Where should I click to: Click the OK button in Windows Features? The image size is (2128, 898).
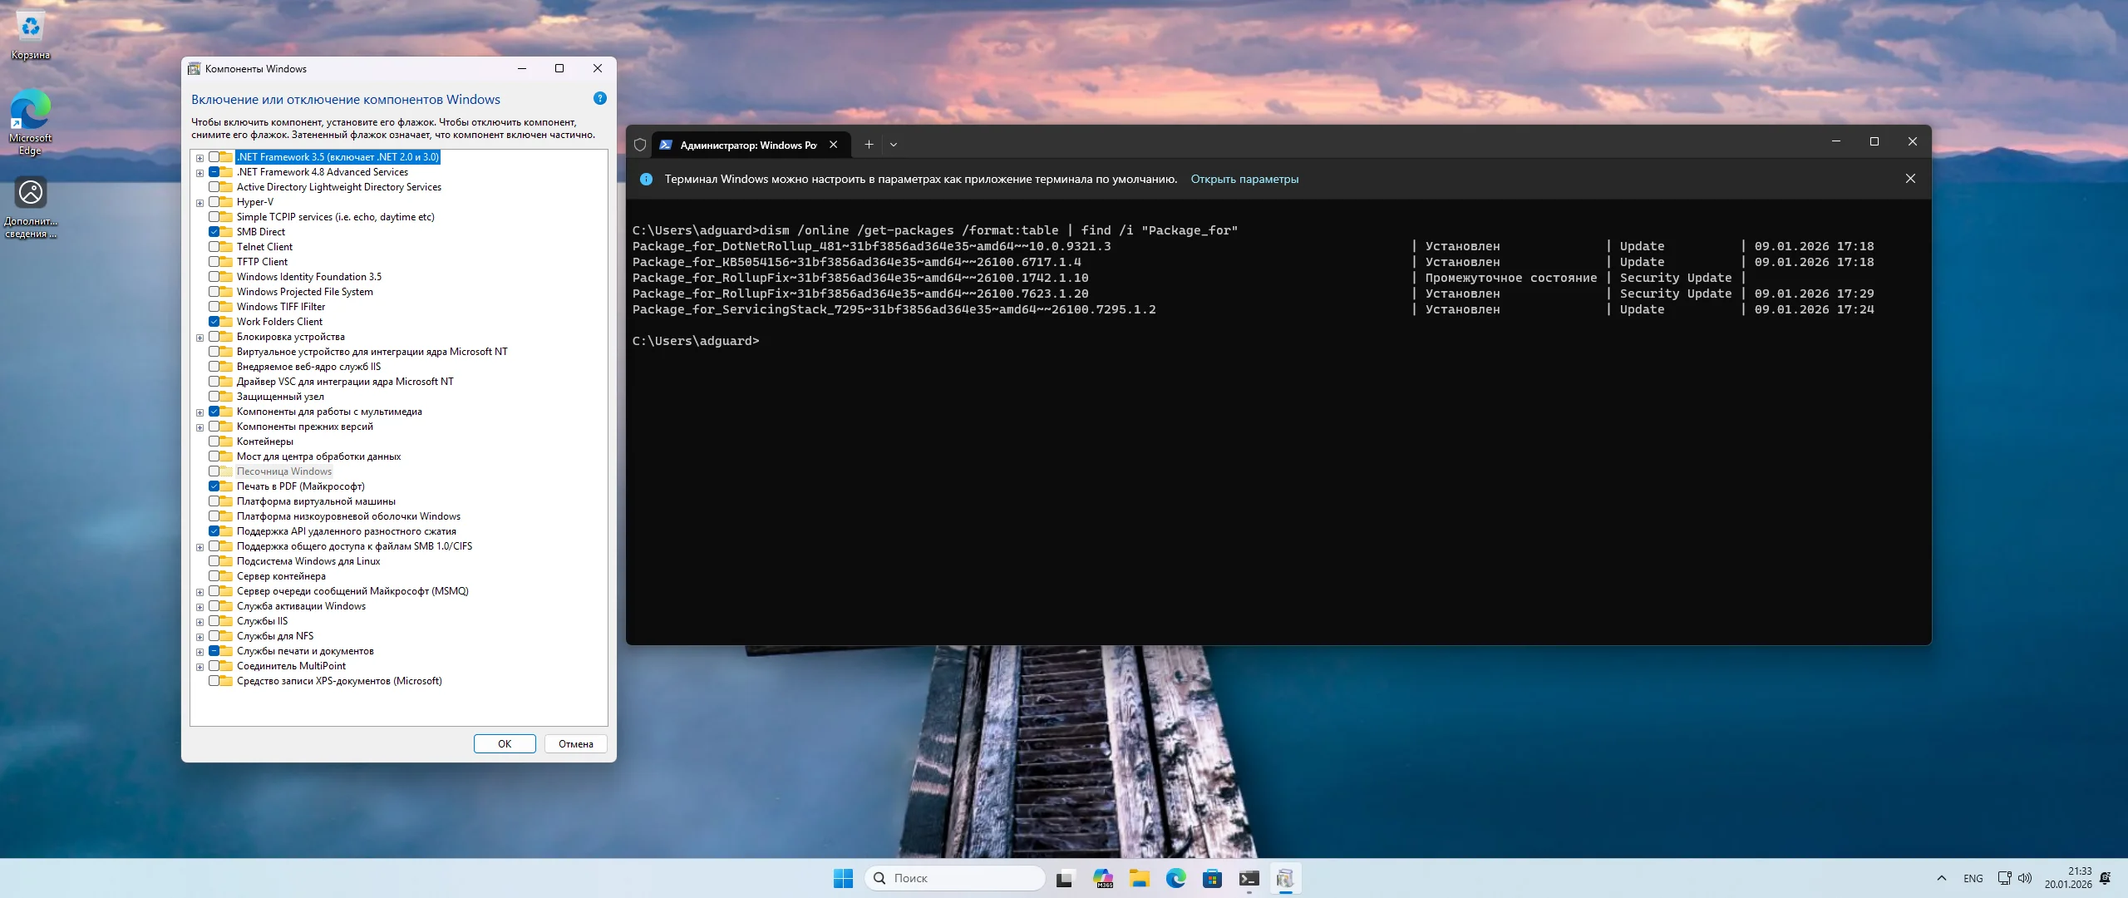click(505, 744)
